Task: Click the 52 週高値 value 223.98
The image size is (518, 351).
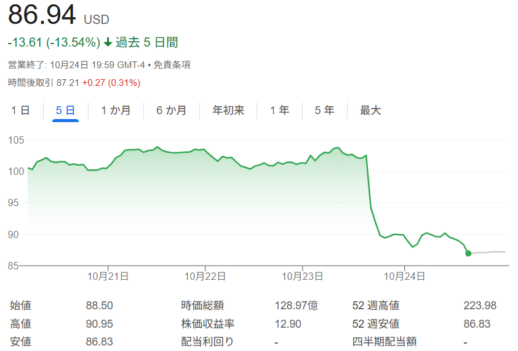Action: [x=479, y=305]
